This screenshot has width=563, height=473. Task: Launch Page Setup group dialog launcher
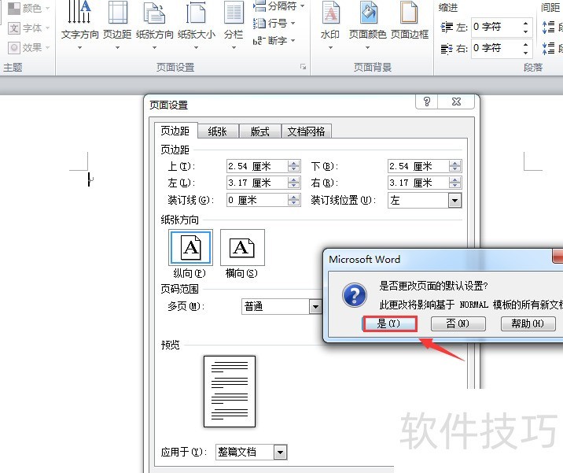(304, 67)
